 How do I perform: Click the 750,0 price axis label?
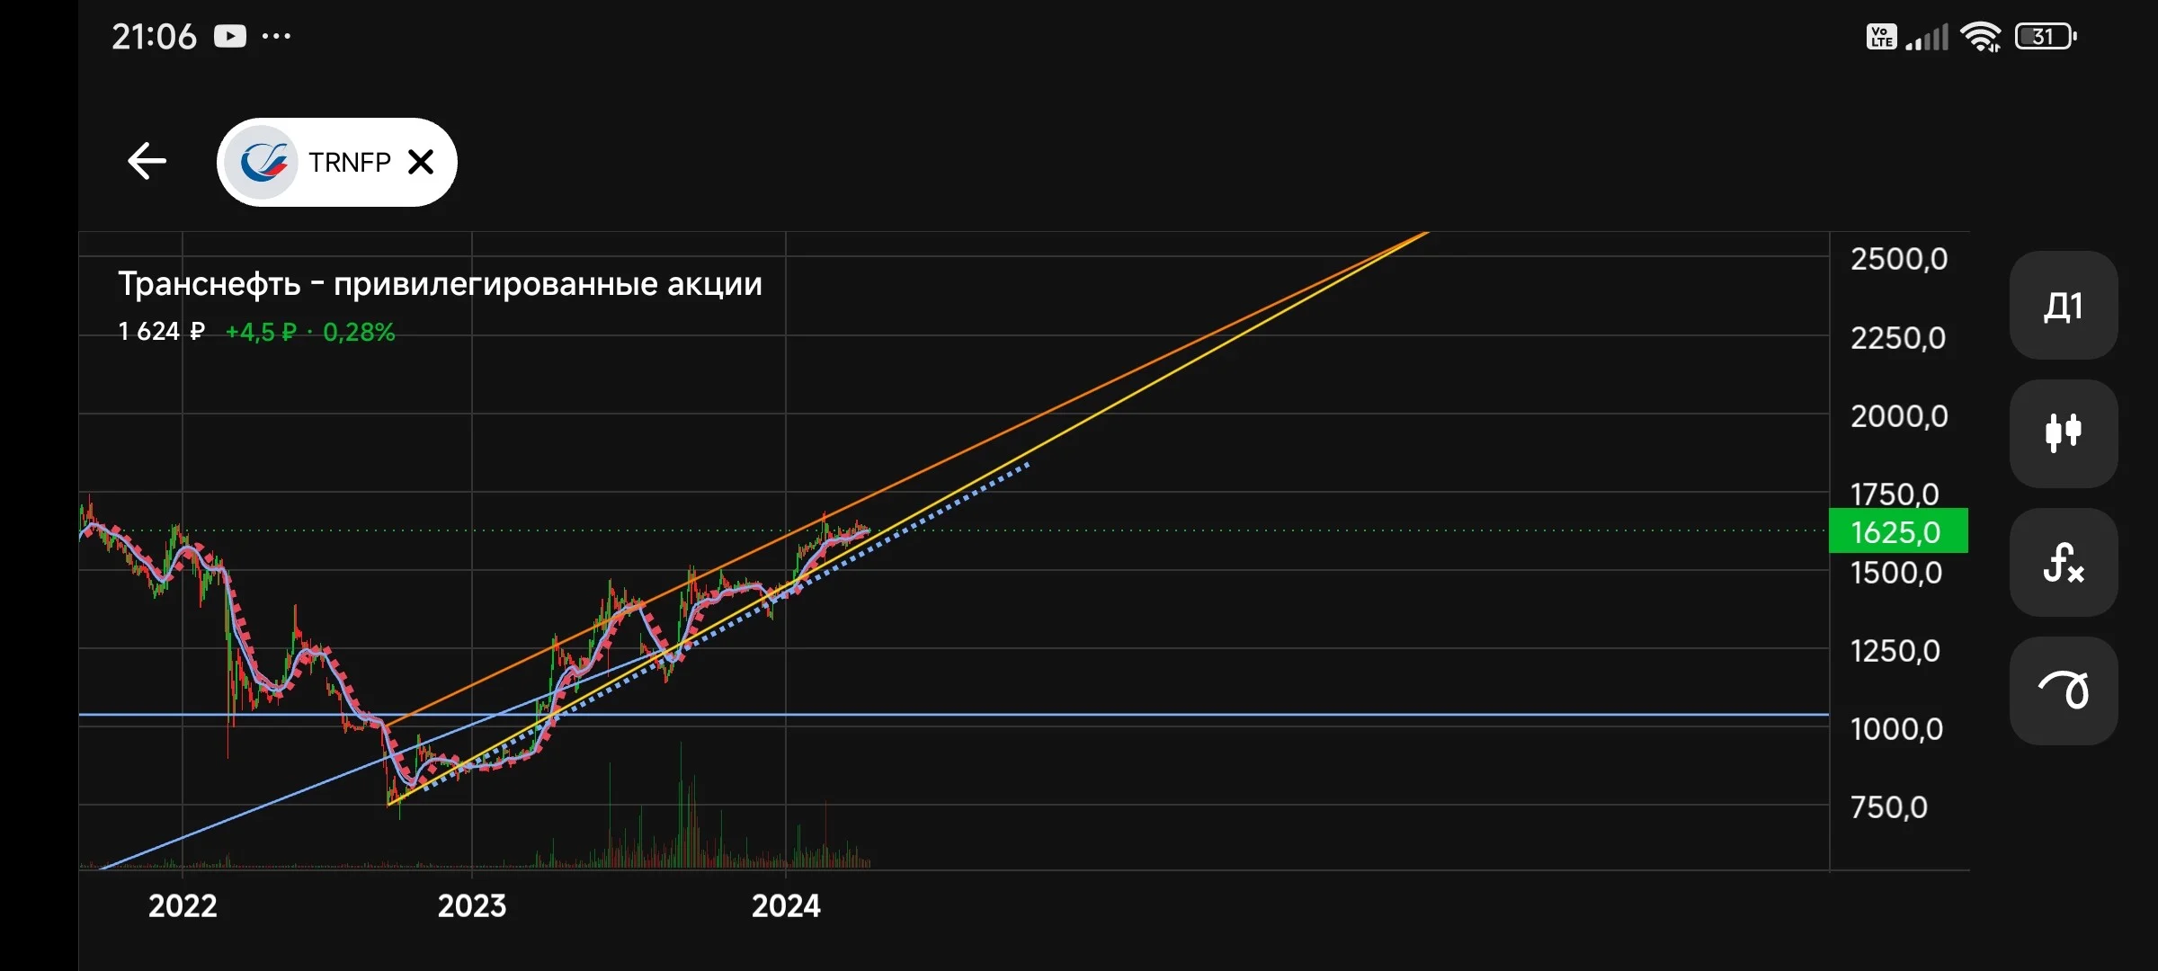tap(1888, 807)
